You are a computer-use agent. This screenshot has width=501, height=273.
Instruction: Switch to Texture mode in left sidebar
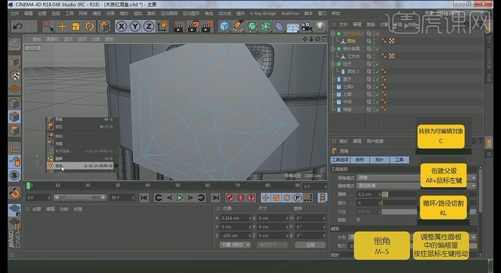point(14,75)
